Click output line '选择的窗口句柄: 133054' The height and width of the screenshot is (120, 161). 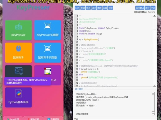87,100
